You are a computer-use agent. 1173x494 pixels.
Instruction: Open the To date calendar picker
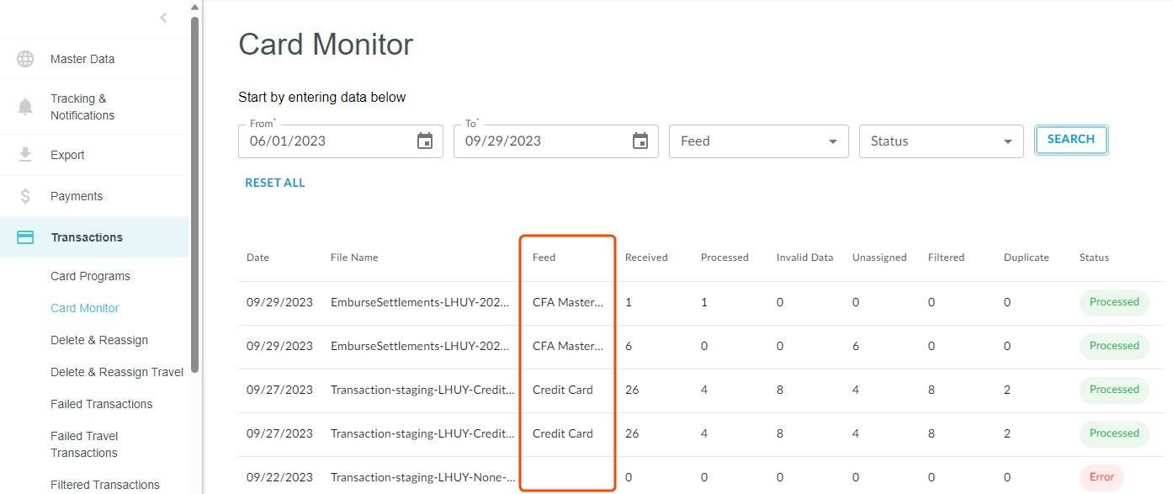[x=640, y=141]
